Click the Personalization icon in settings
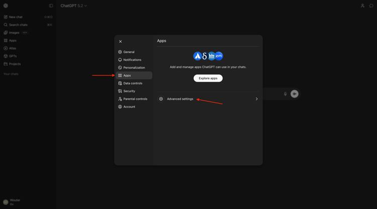This screenshot has height=209, width=377. (x=120, y=68)
